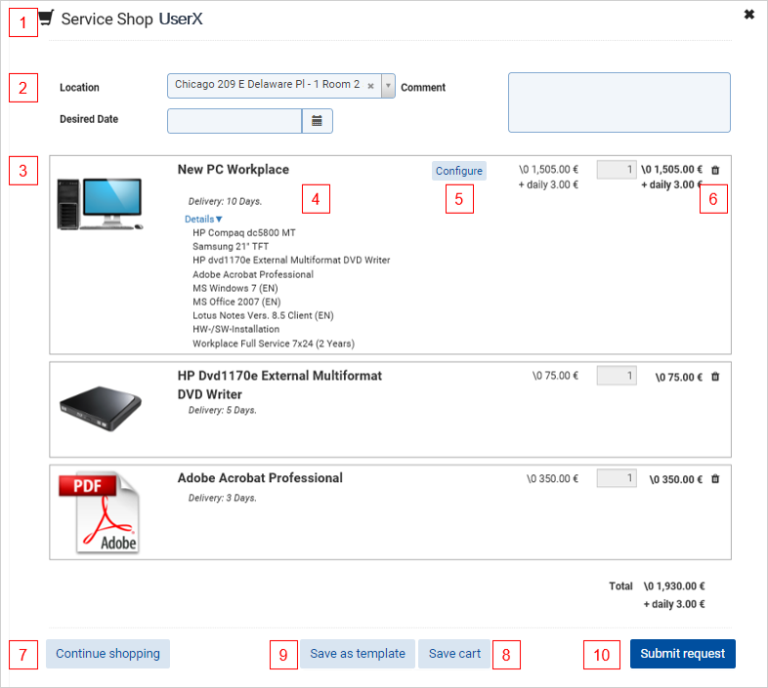The width and height of the screenshot is (768, 688).
Task: Click the HP Dvd1170e External Multiformat title
Action: click(x=279, y=384)
